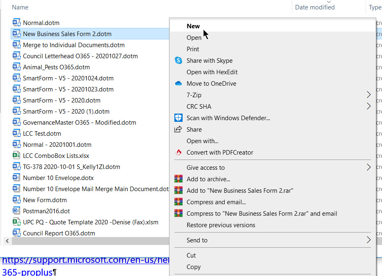Image resolution: width=382 pixels, height=276 pixels.
Task: Choose Open with... entry
Action: [x=272, y=141]
